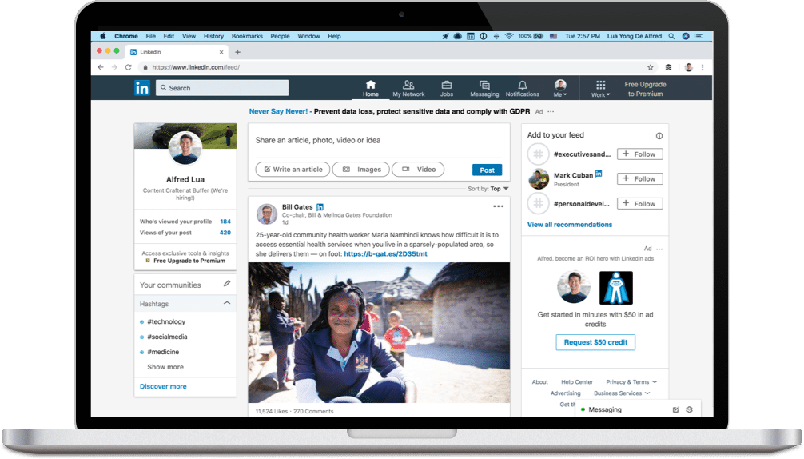Viewport: 804px width, 459px height.
Task: Follow Mark Cuban
Action: click(639, 179)
